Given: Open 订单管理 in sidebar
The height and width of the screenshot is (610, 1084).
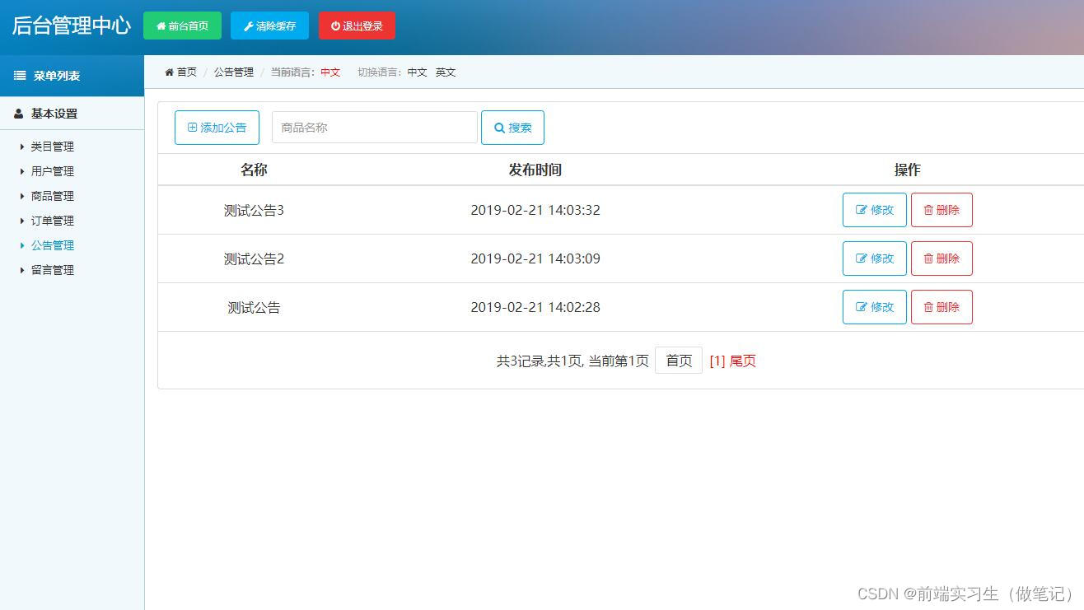Looking at the screenshot, I should tap(53, 221).
